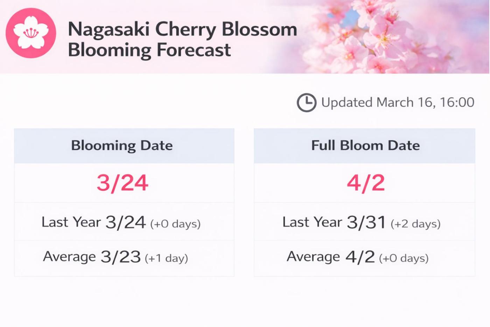The image size is (490, 327).
Task: Click the cherry blossom photo in the banner
Action: click(392, 35)
